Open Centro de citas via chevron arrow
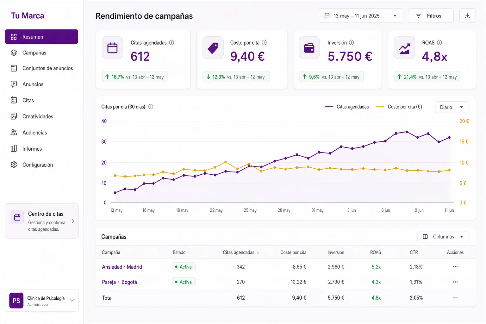Image resolution: width=486 pixels, height=324 pixels. [x=73, y=221]
